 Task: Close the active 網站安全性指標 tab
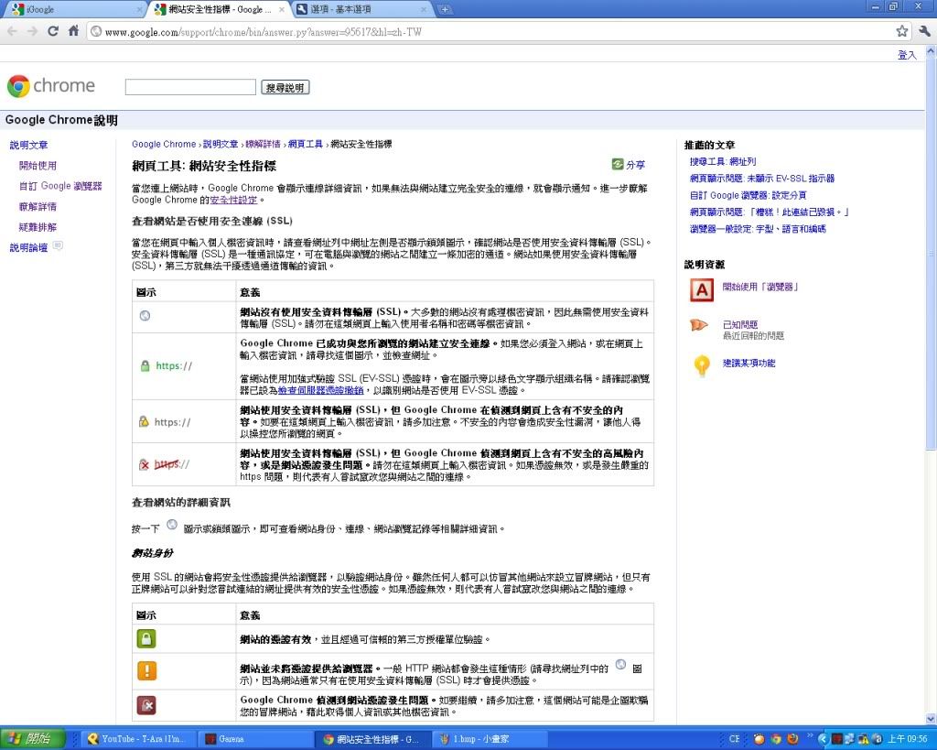pos(282,9)
